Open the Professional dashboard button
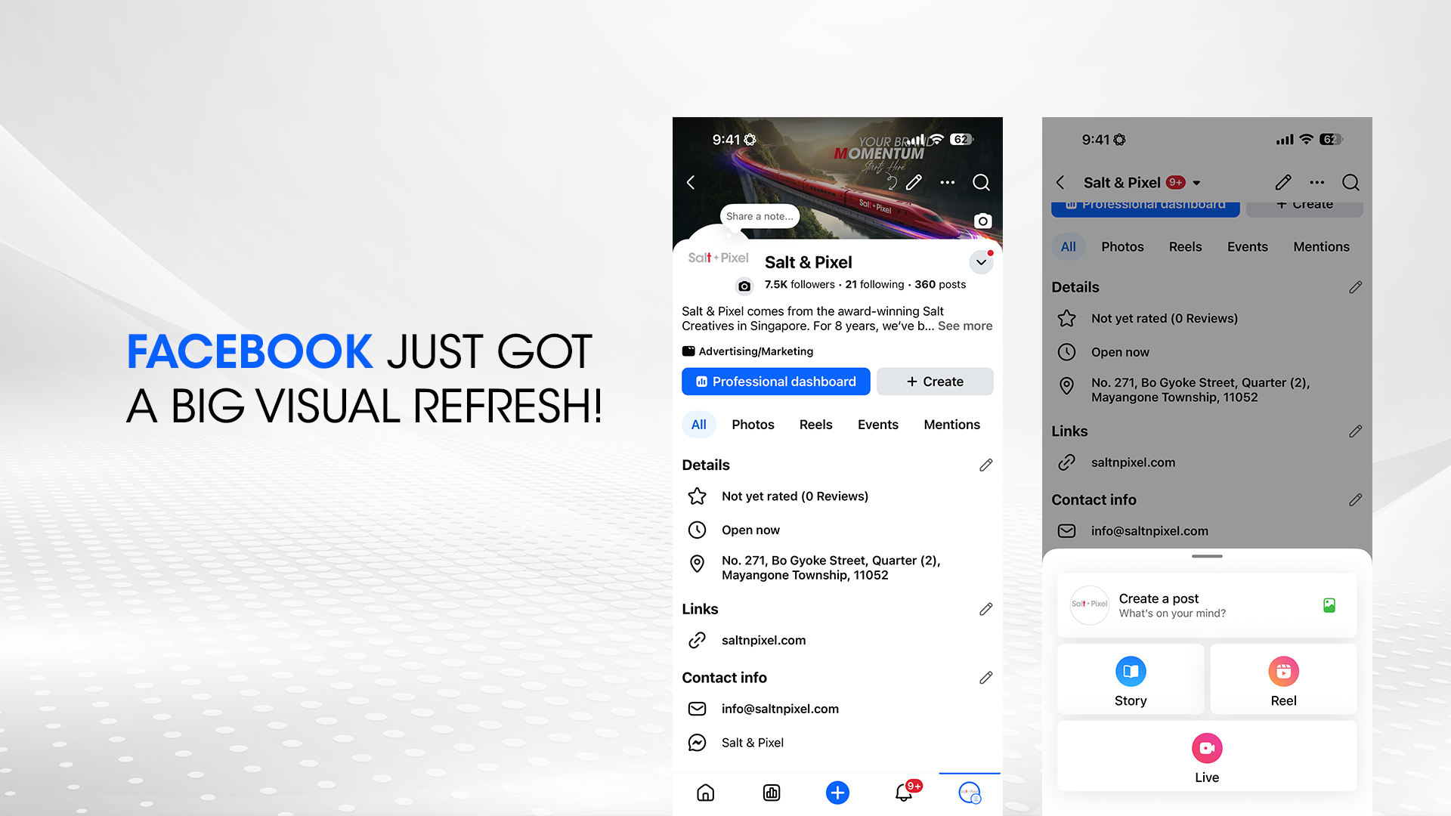This screenshot has width=1451, height=816. (775, 382)
